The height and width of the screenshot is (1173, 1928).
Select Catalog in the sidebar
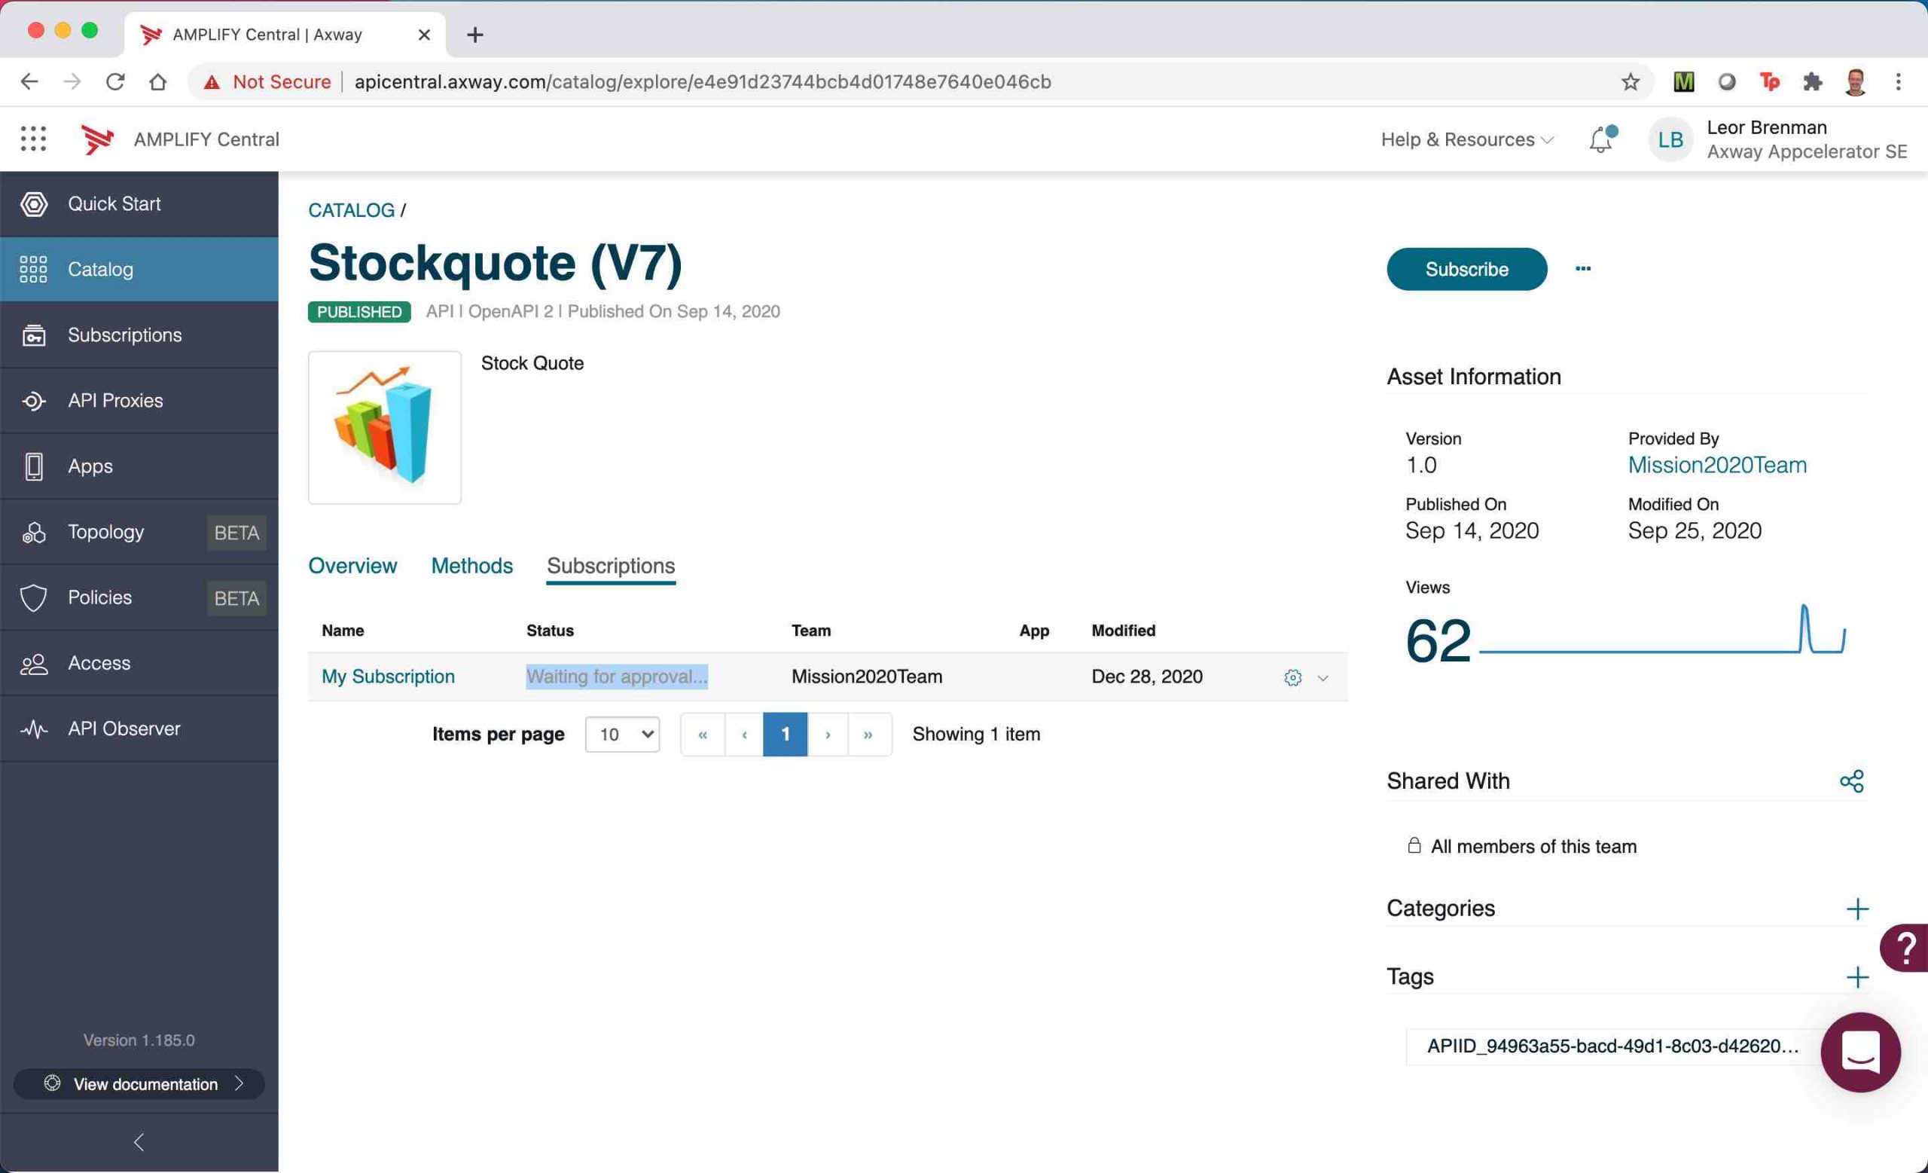[x=139, y=269]
